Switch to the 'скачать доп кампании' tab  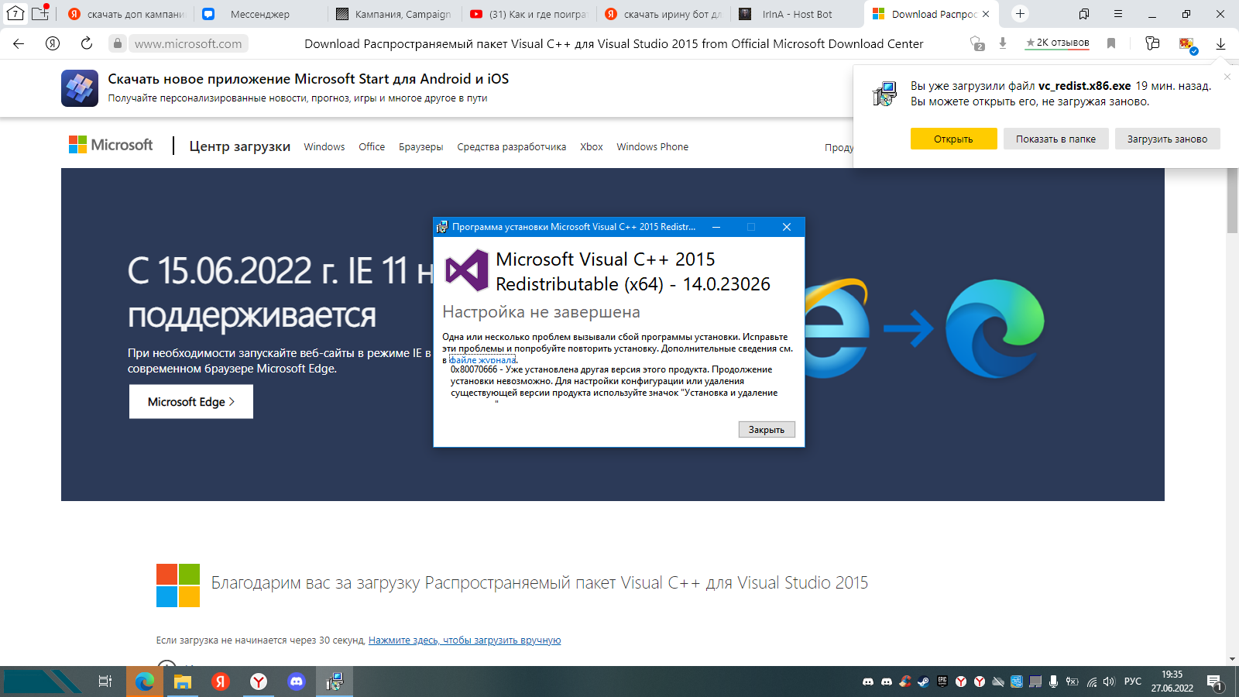128,14
